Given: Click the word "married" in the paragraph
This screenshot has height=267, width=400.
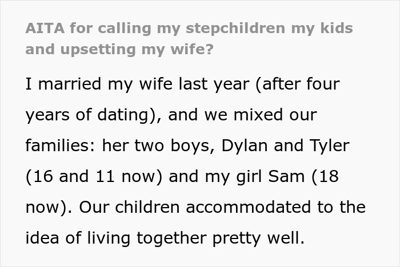Looking at the screenshot, I should (70, 83).
